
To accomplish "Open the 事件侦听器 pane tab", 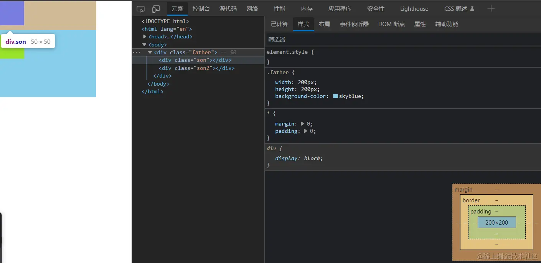I will 354,24.
